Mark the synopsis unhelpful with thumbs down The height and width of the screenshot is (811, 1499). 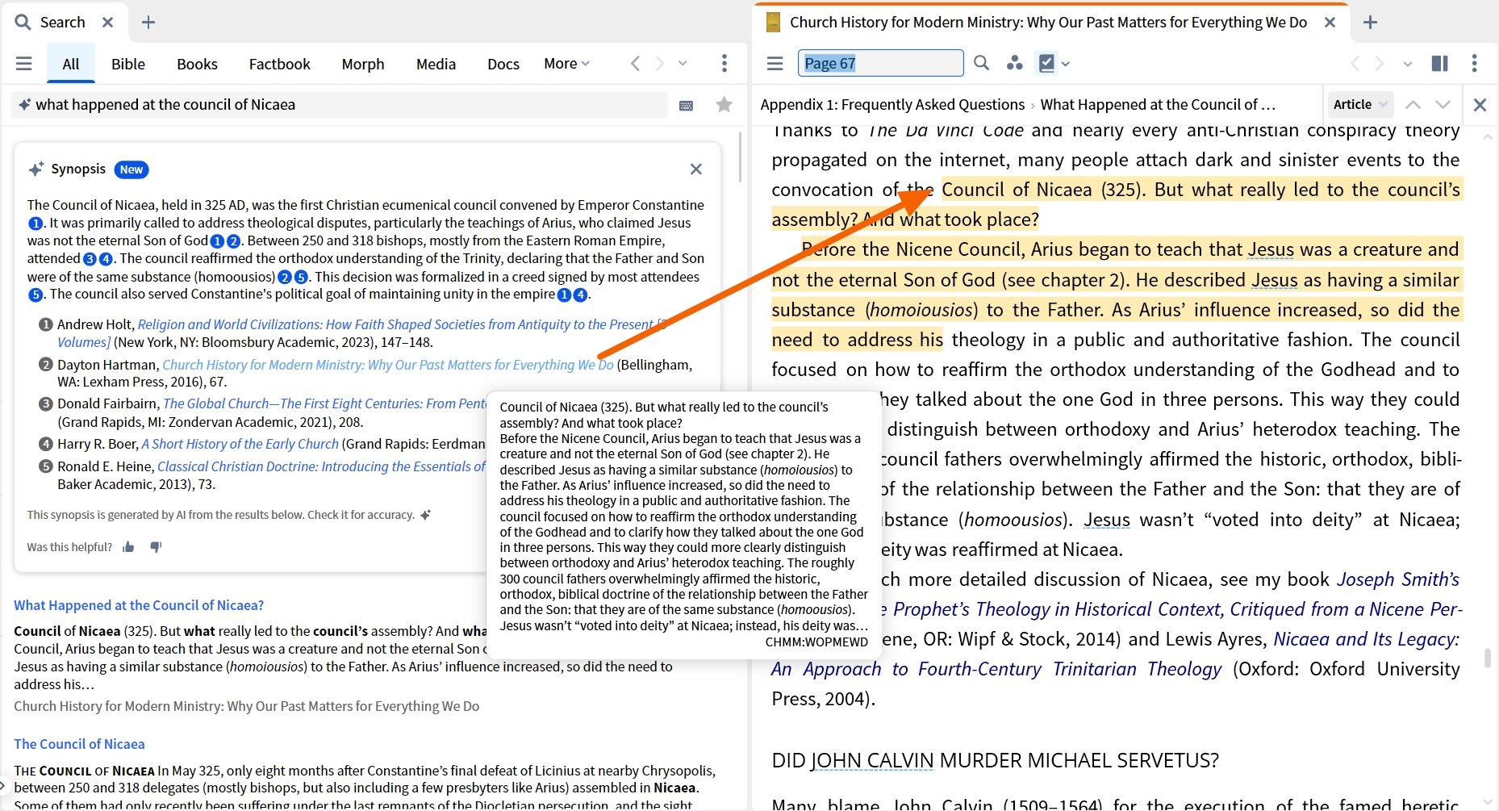click(x=156, y=547)
